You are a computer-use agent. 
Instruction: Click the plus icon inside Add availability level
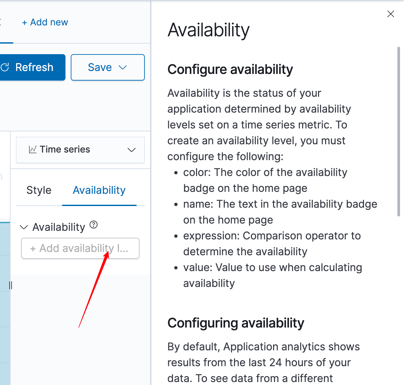[33, 248]
